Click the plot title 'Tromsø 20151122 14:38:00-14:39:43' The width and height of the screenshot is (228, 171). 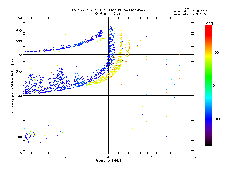coord(108,10)
